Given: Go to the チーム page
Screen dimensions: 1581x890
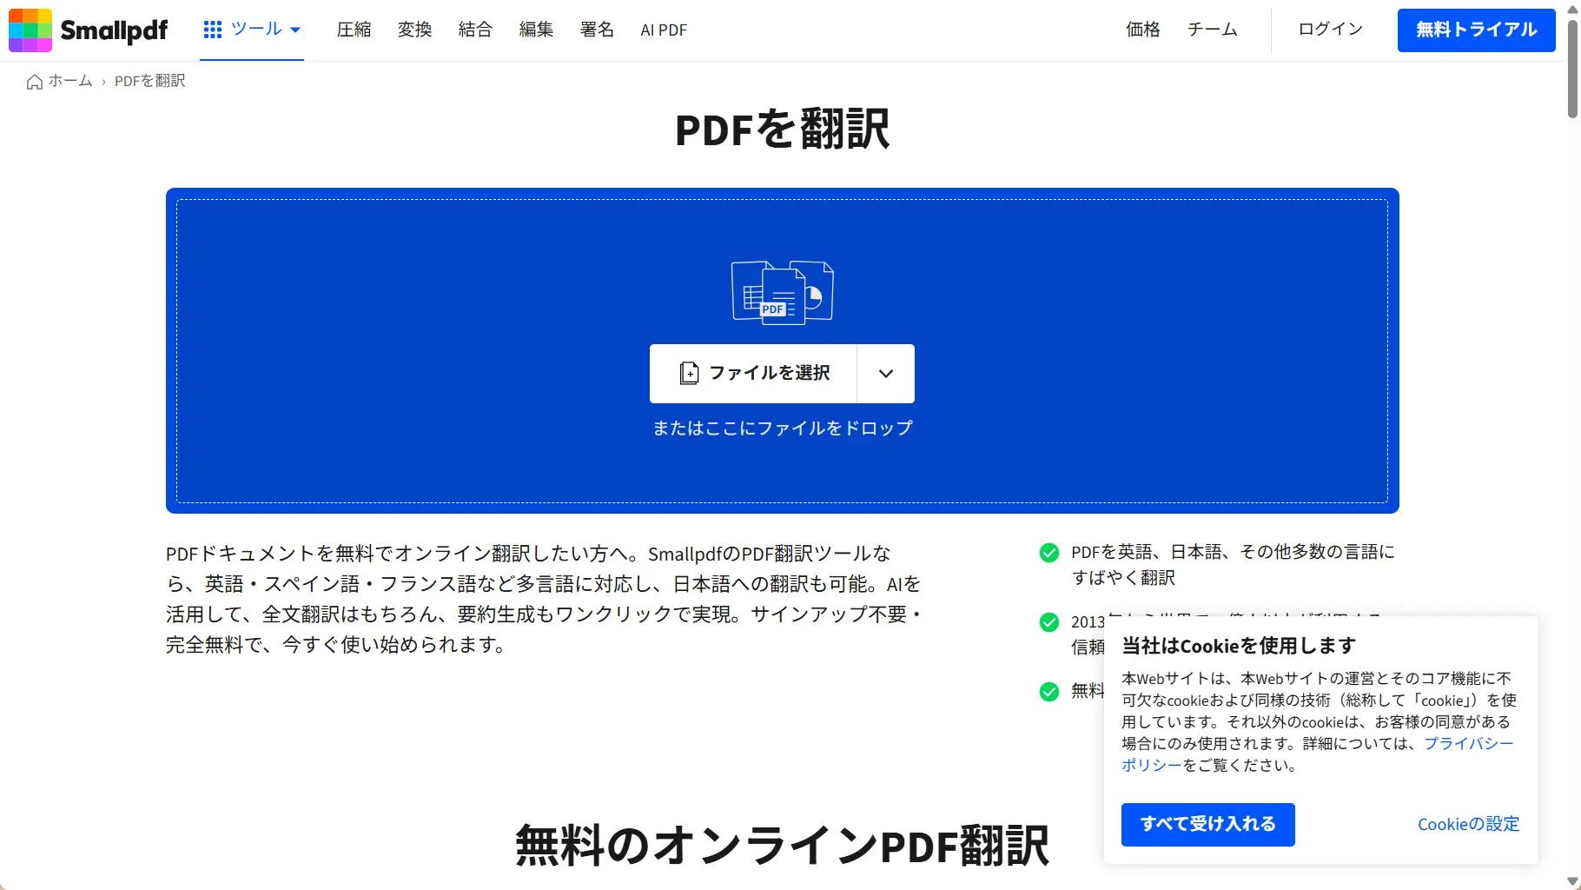Looking at the screenshot, I should [x=1213, y=30].
